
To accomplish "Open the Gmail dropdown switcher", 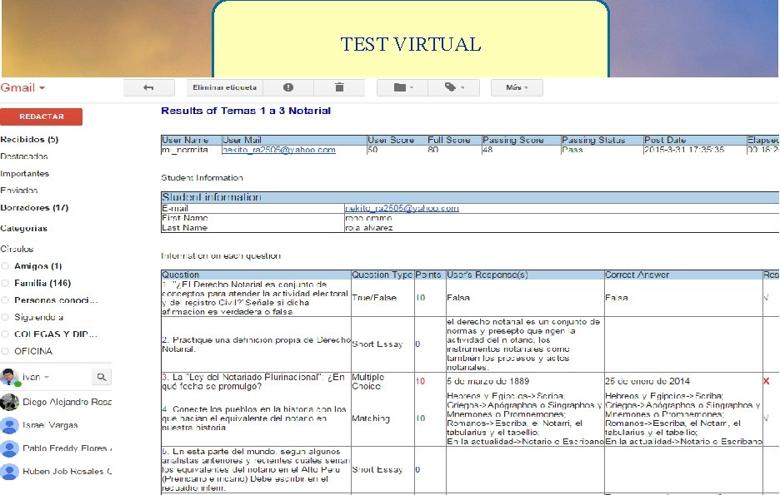I will click(x=22, y=88).
